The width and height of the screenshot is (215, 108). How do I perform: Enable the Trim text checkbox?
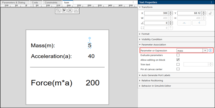178,64
